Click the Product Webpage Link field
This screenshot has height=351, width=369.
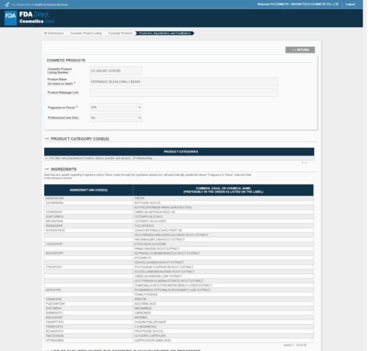pyautogui.click(x=183, y=92)
